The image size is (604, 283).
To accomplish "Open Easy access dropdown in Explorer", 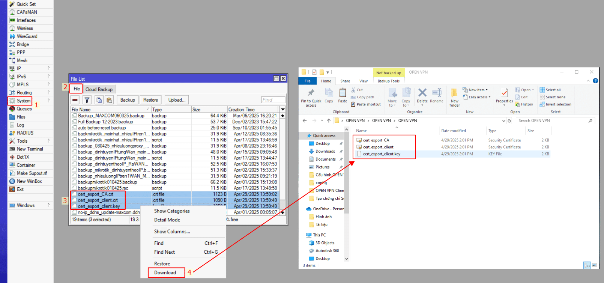I will [476, 97].
